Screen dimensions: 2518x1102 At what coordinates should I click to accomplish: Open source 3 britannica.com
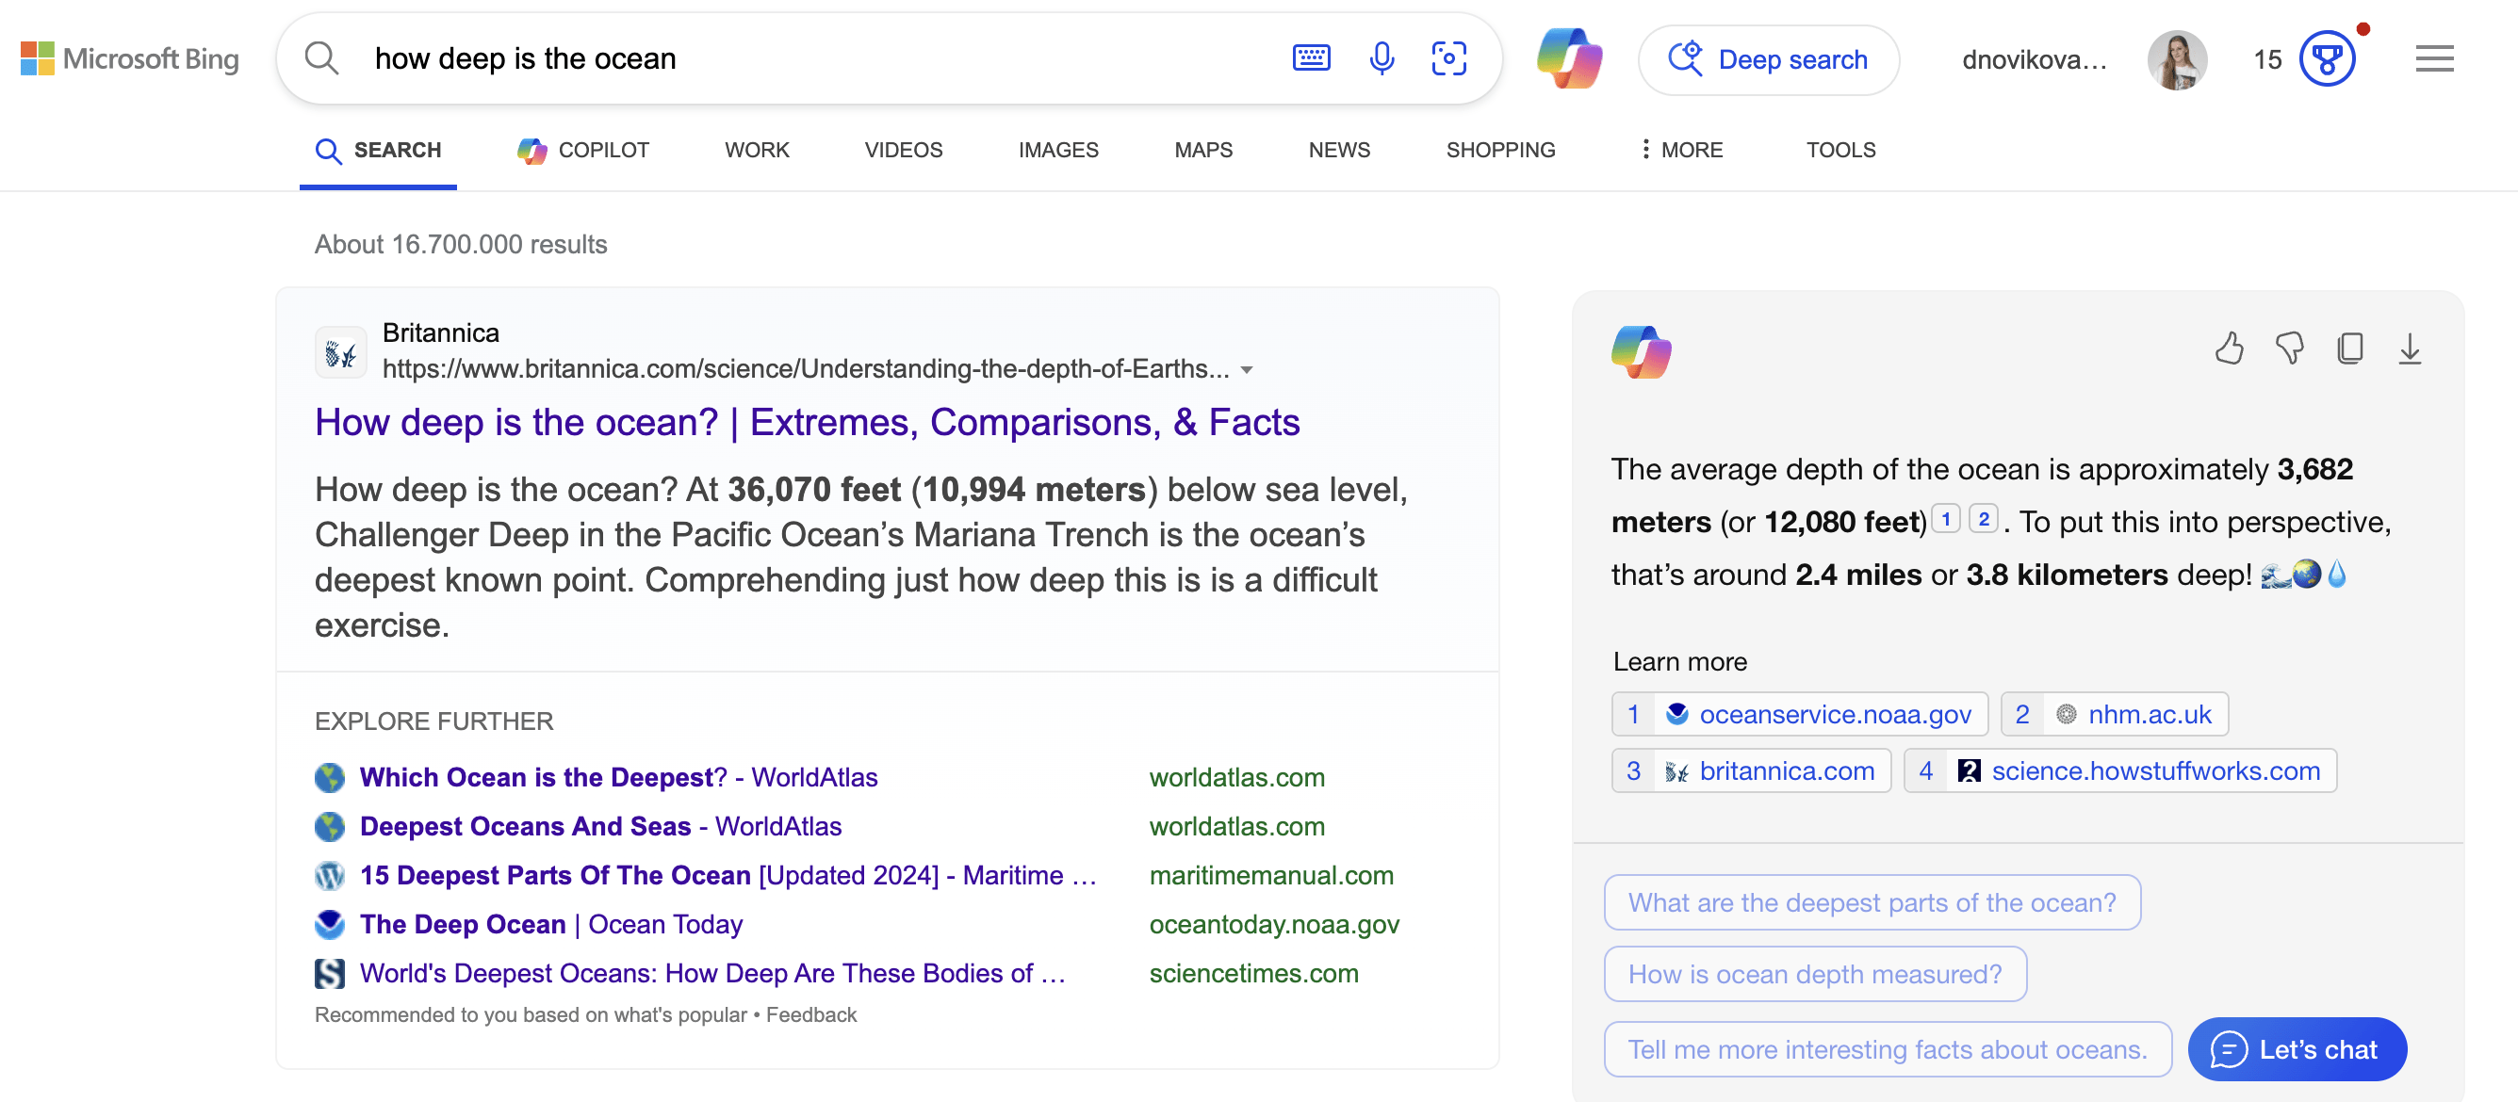coord(1751,770)
